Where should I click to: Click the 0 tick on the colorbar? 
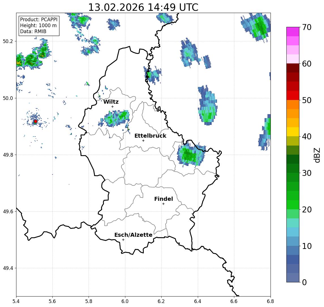(x=304, y=282)
